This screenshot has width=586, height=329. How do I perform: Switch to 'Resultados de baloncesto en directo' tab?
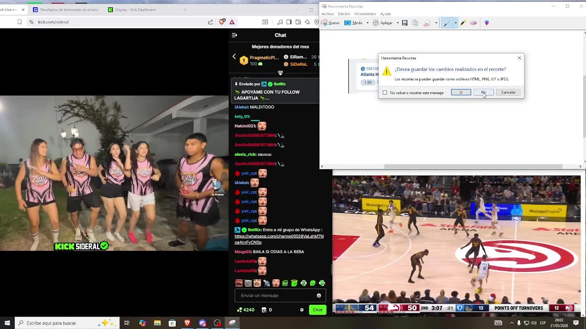click(x=65, y=10)
